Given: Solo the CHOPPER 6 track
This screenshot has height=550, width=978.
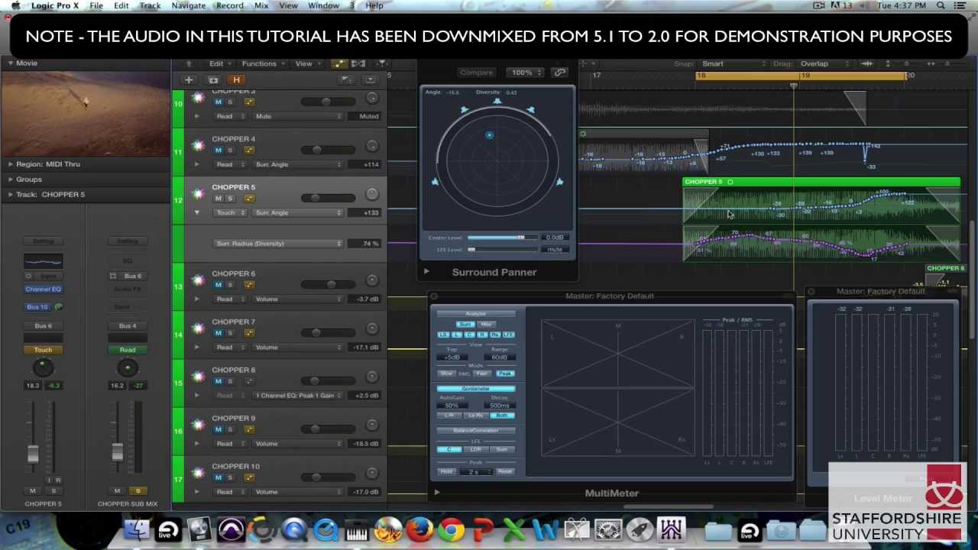Looking at the screenshot, I should click(x=229, y=284).
